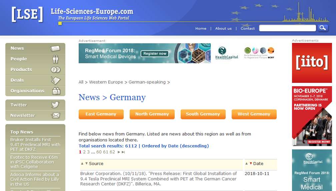Click the HealthCapital logo in banner
Screen dimensions: 336x191
tap(227, 53)
